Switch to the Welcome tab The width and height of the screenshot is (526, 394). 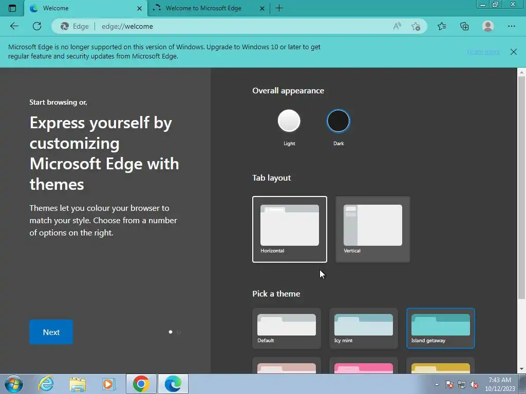(x=86, y=8)
